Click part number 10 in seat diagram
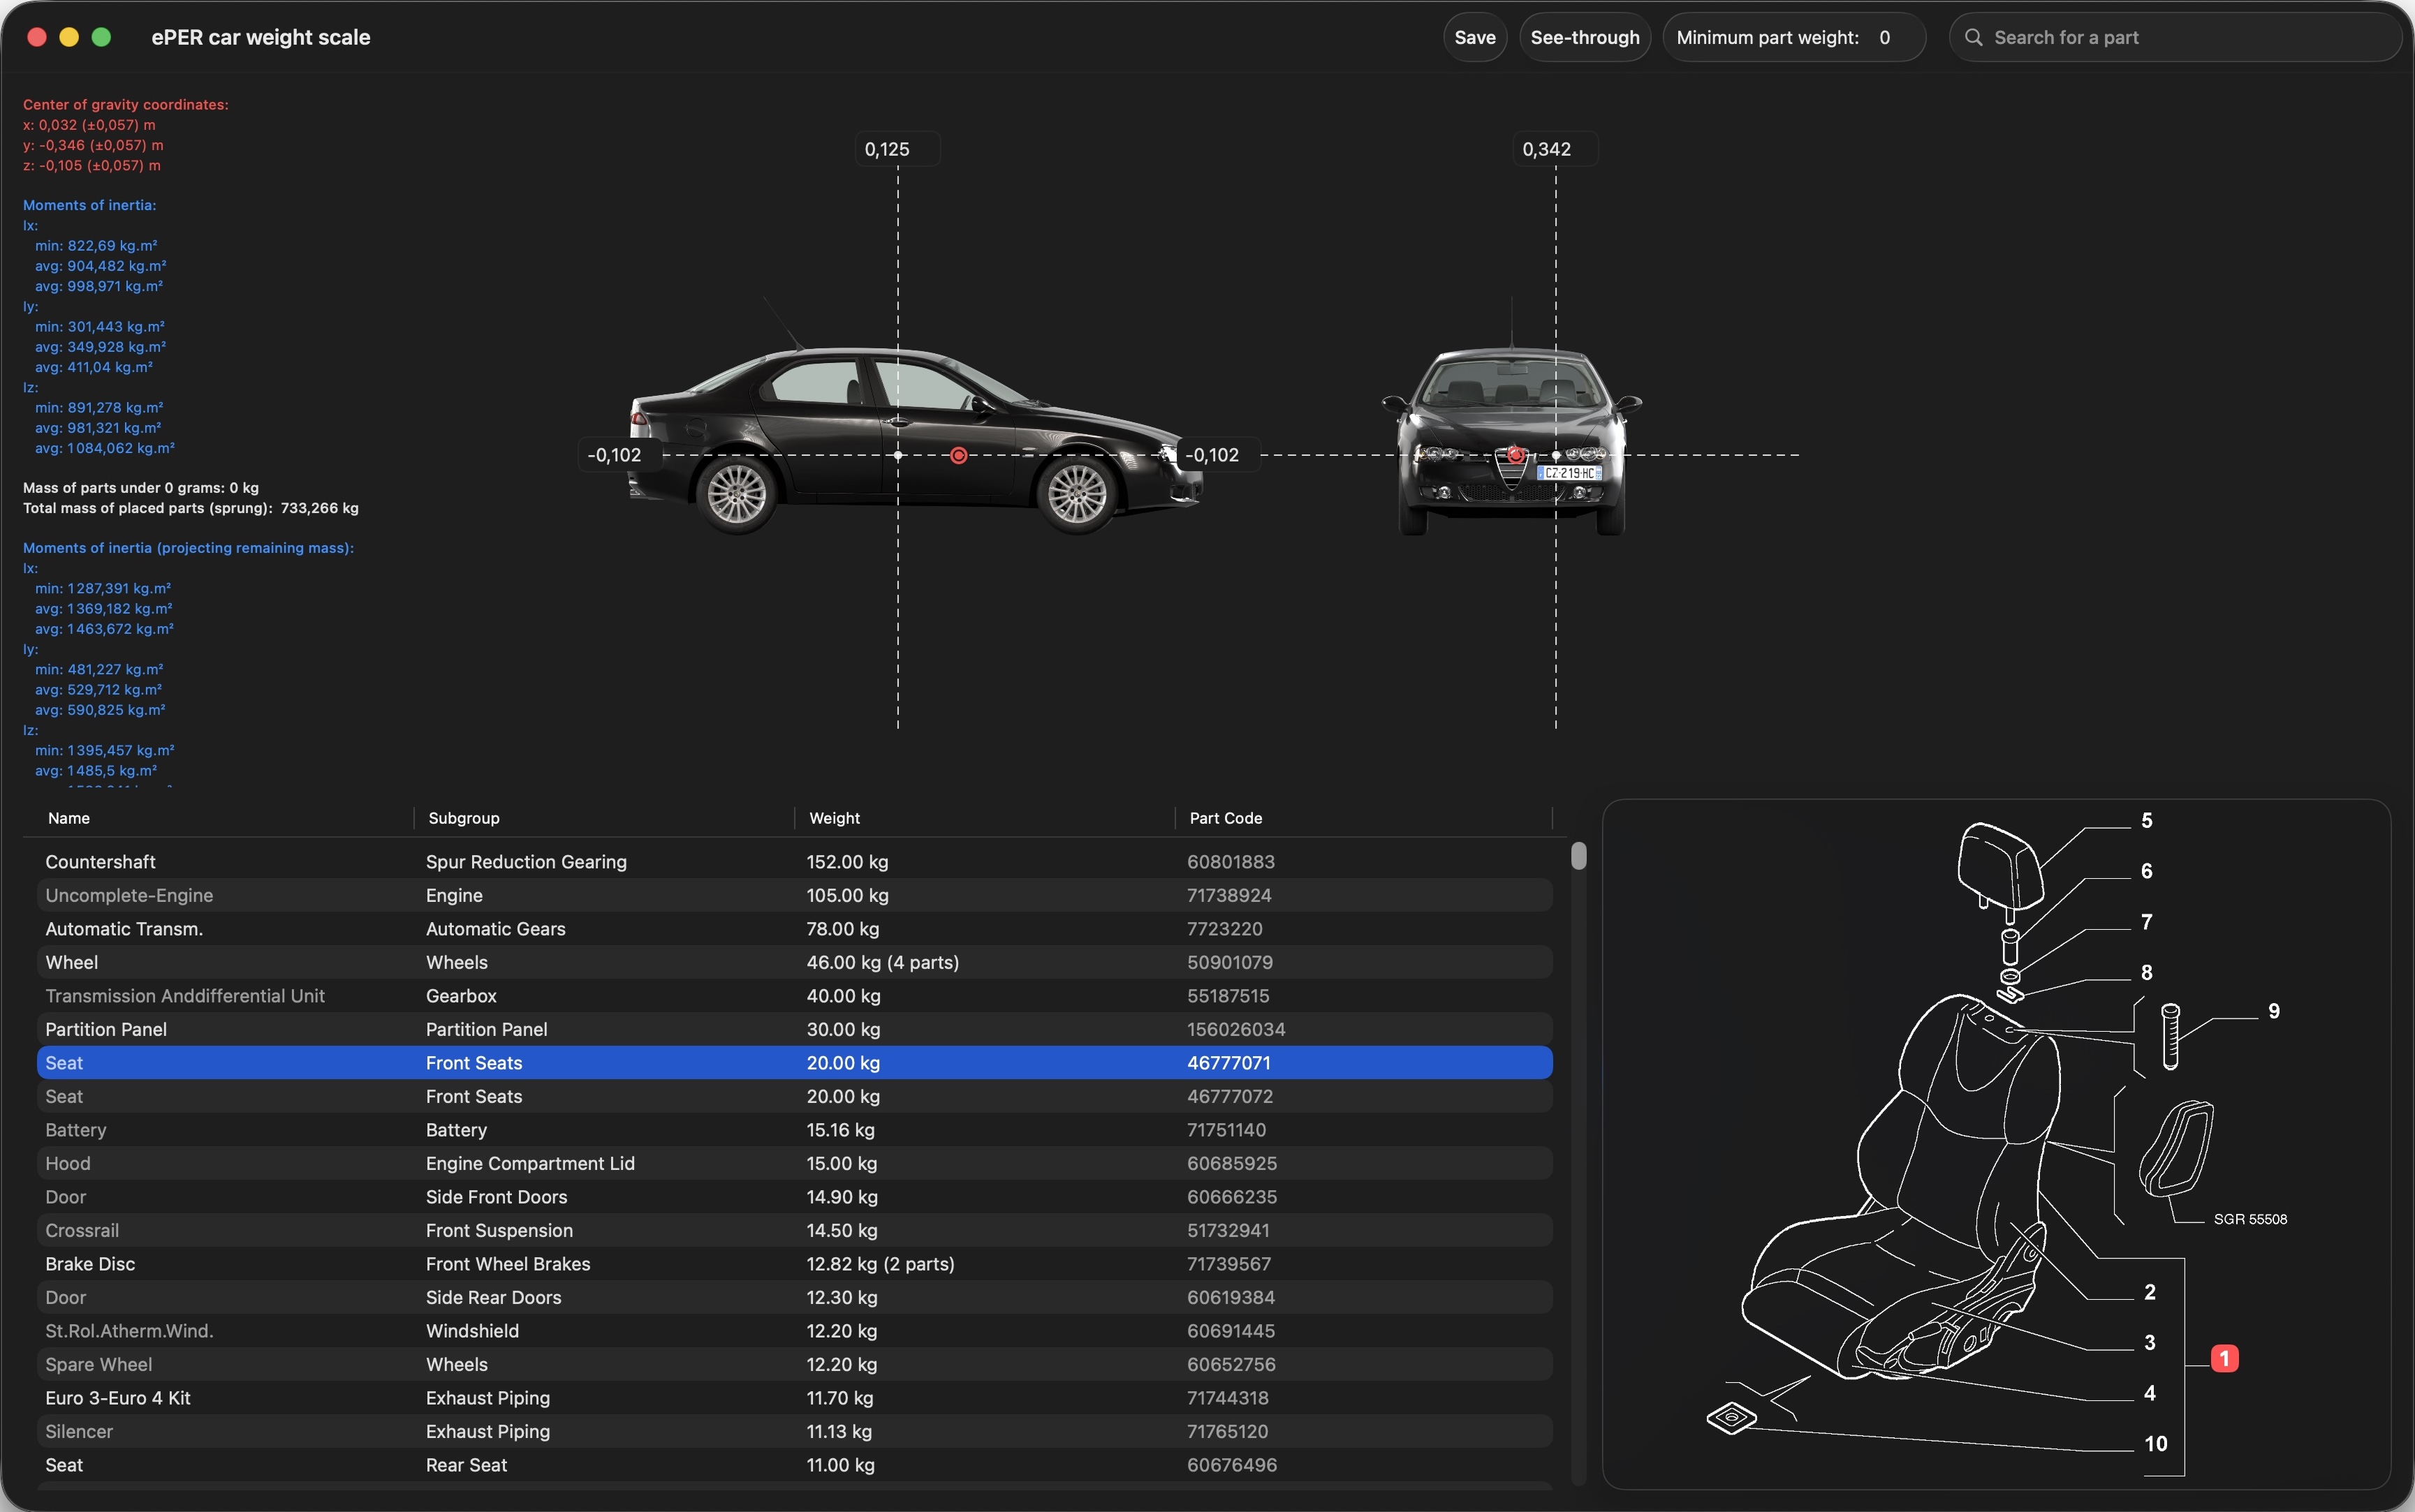 (2155, 1443)
